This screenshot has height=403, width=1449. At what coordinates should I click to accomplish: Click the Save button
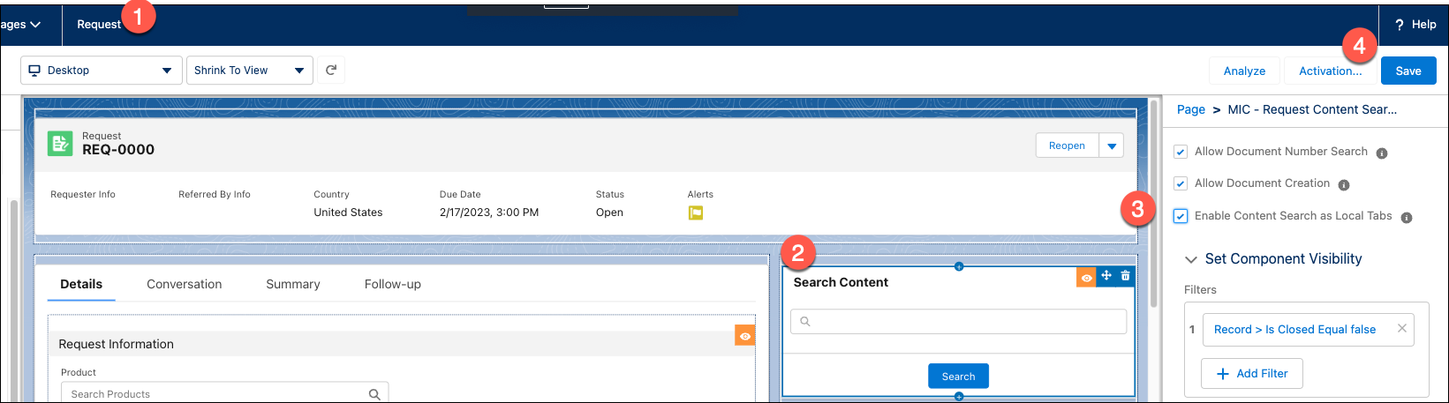pos(1407,71)
